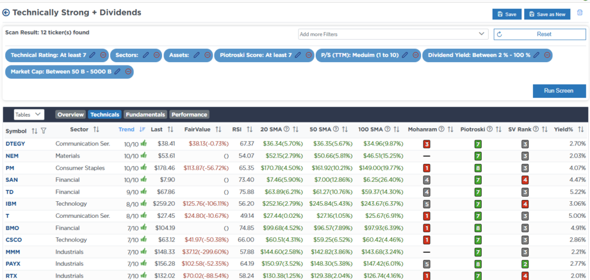
Task: Edit the Technical Rating filter with its pencil
Action: pyautogui.click(x=92, y=55)
